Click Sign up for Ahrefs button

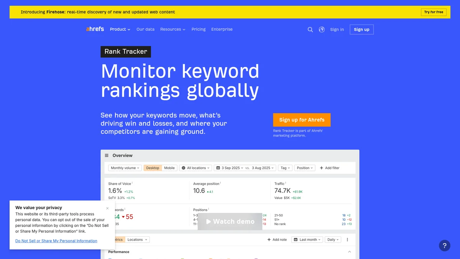(302, 120)
